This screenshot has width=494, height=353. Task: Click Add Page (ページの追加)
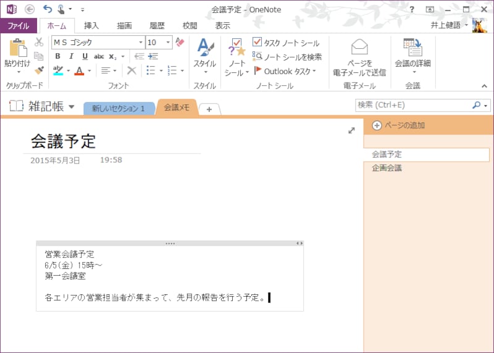tap(398, 125)
